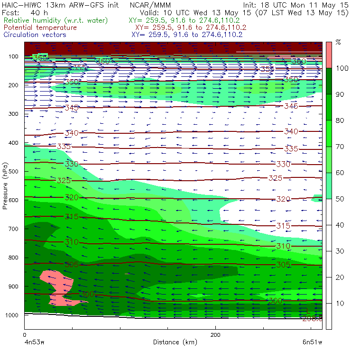Click the '800' pressure axis tick label

(x=13, y=258)
